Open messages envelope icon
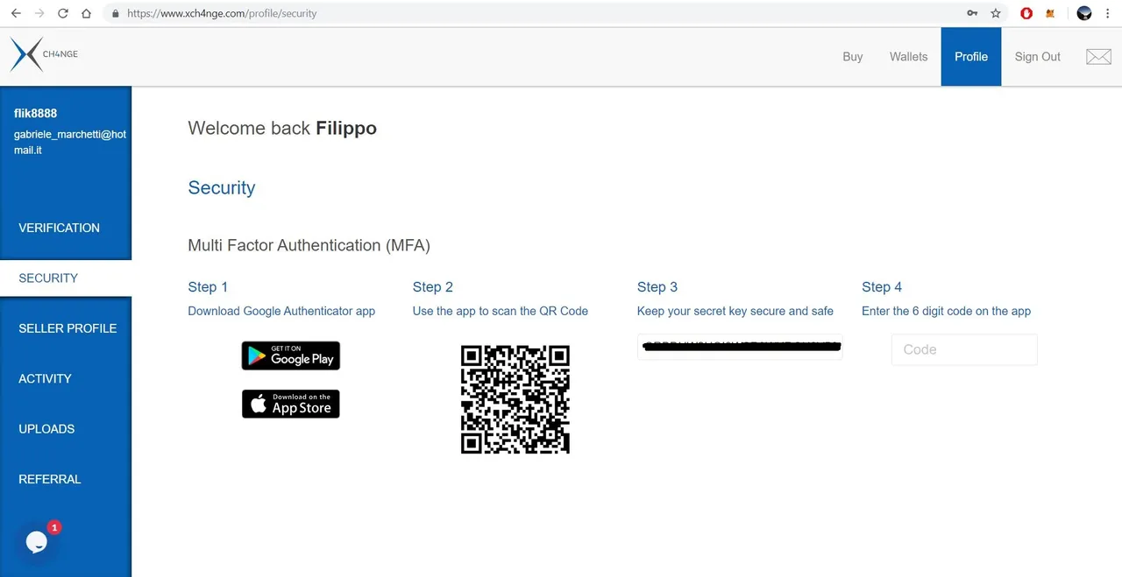The image size is (1122, 577). (1098, 57)
